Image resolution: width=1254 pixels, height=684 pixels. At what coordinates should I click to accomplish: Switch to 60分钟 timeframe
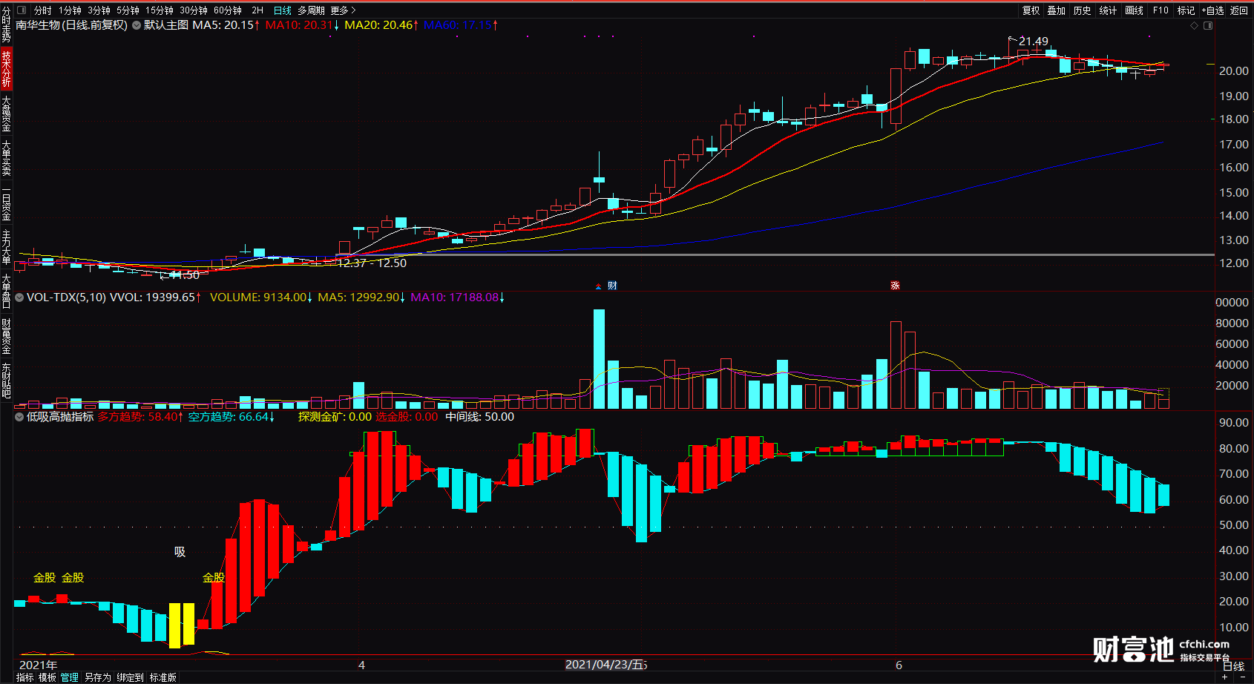click(x=228, y=10)
